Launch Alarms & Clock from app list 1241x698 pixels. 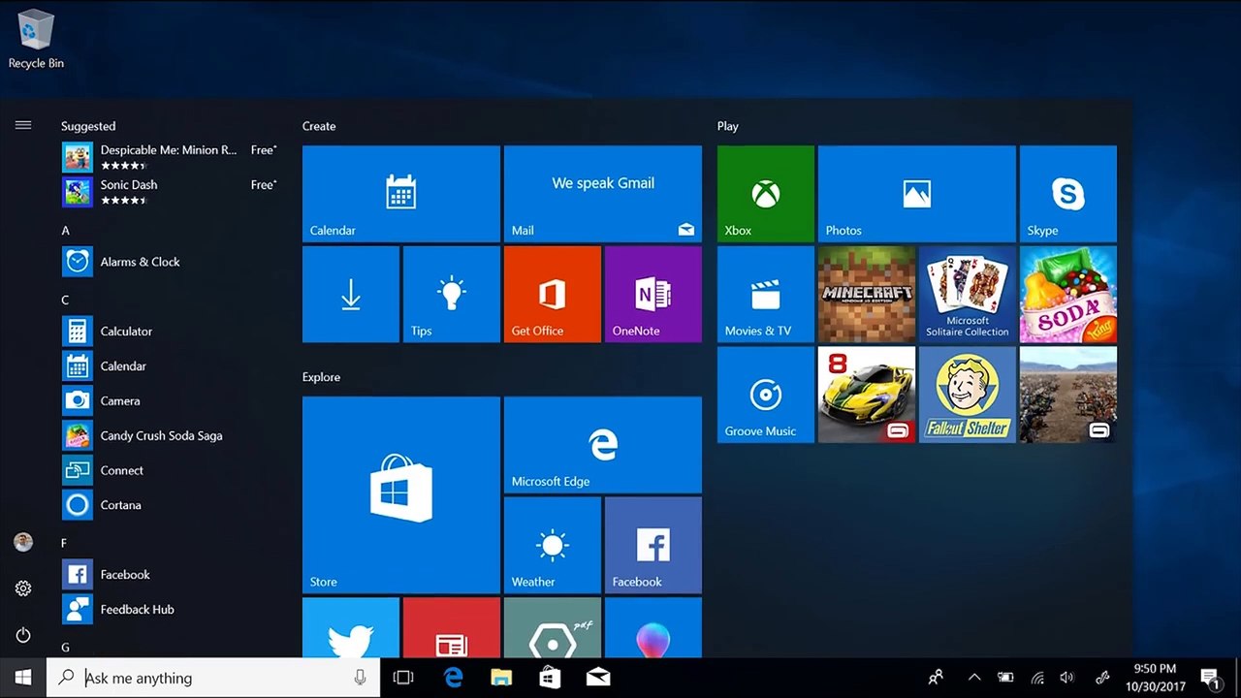[170, 262]
